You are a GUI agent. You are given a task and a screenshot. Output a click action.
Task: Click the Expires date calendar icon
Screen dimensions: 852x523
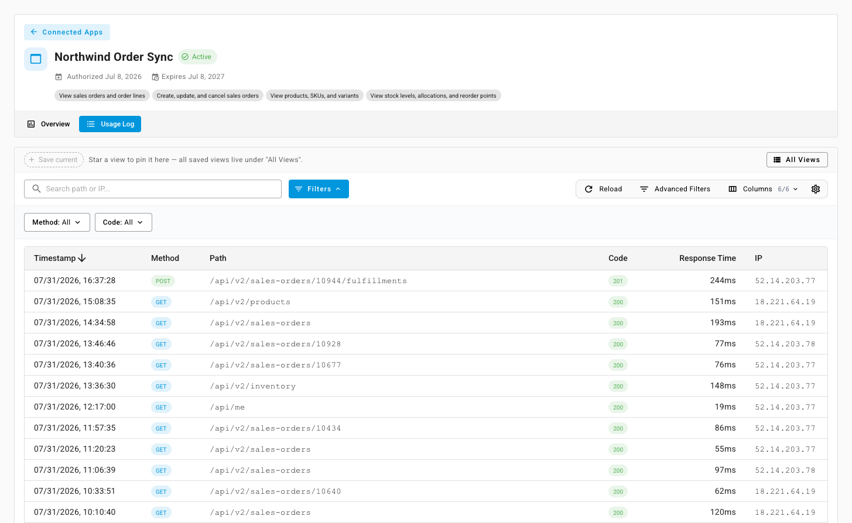155,77
